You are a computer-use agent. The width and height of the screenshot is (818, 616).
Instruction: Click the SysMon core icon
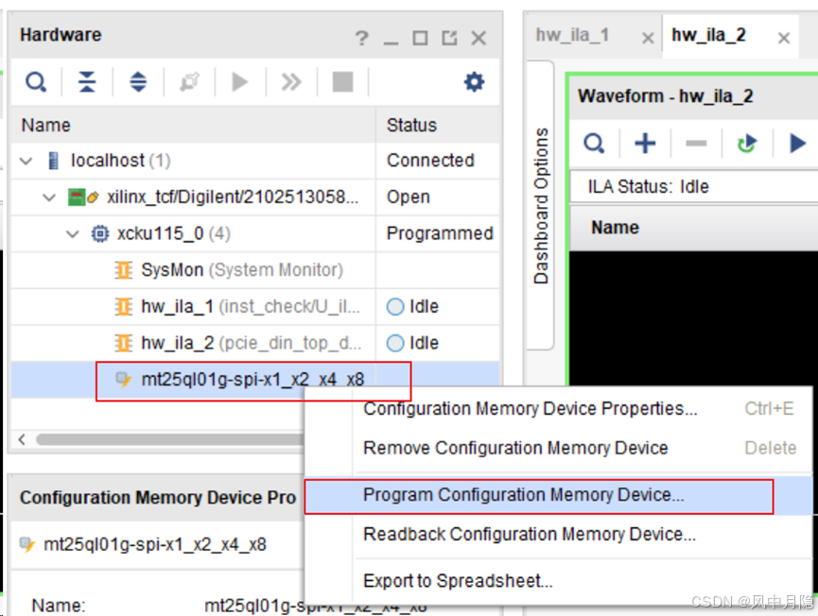point(123,270)
